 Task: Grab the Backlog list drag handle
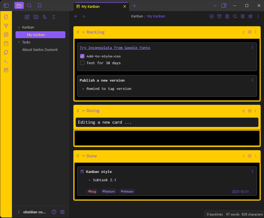78,32
